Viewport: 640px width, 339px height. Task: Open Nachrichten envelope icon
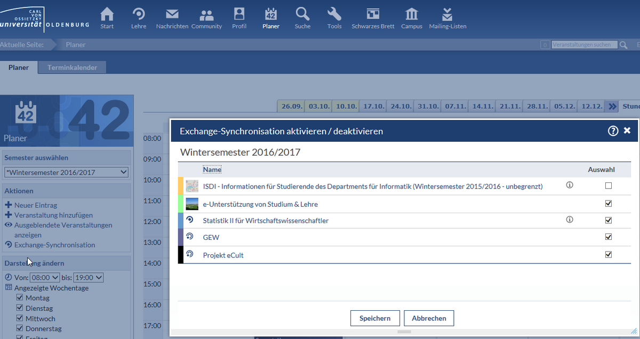(172, 14)
